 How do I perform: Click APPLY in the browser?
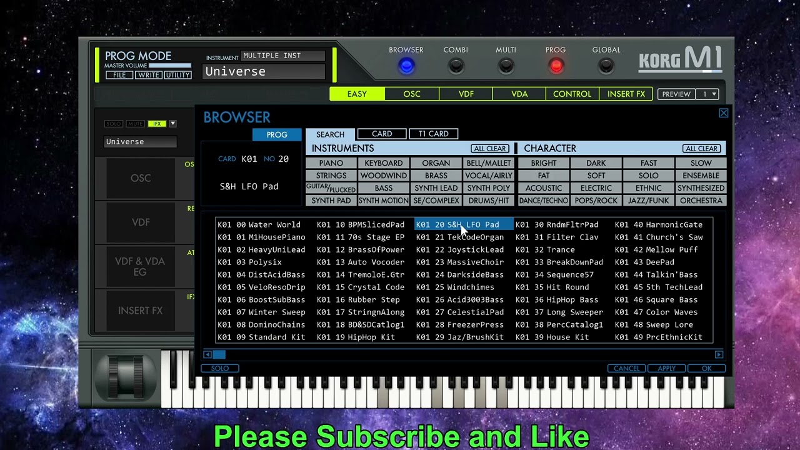pos(667,369)
